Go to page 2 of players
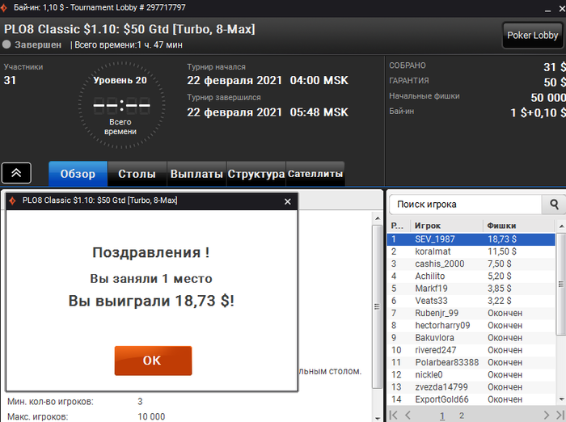This screenshot has height=422, width=566. tap(462, 416)
